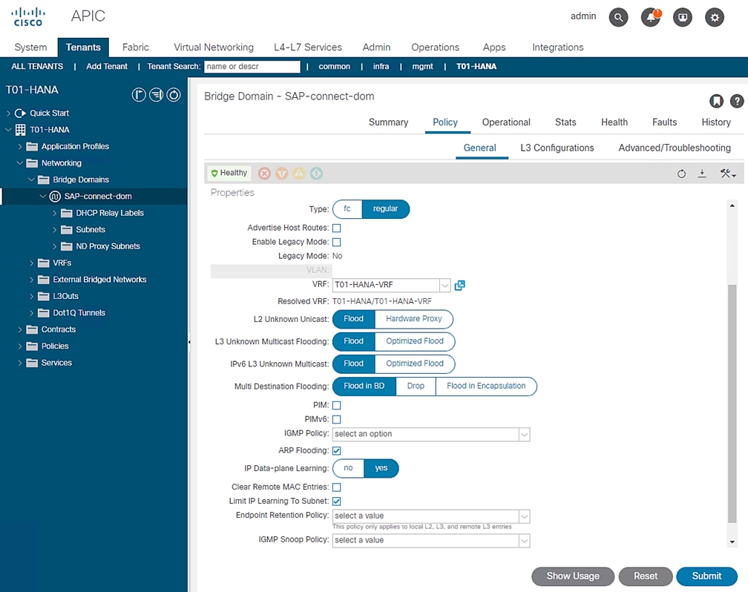Collapse the navigation pane with divider arrow
Image resolution: width=748 pixels, height=592 pixels.
pyautogui.click(x=189, y=342)
